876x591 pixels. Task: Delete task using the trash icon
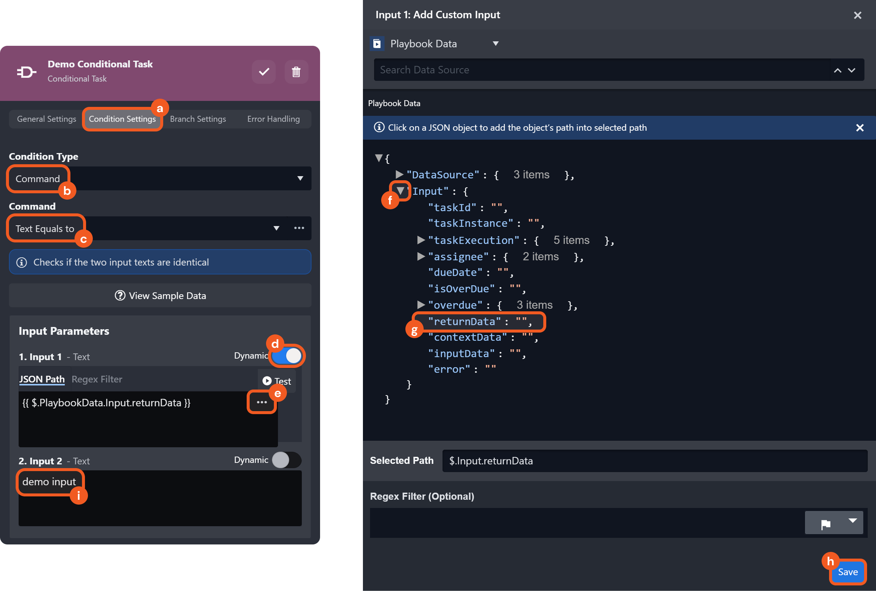(x=296, y=72)
